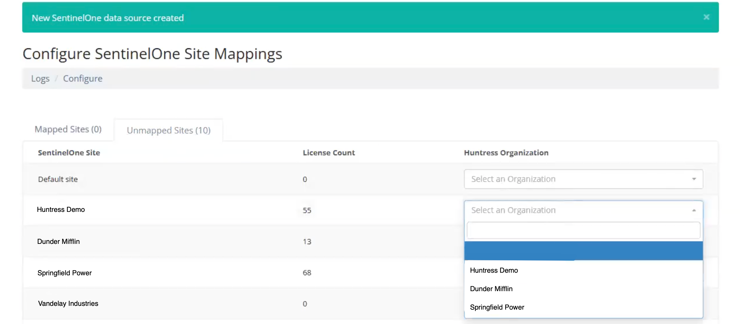The height and width of the screenshot is (324, 740).
Task: Click the Huntress Demo site name cell
Action: [61, 210]
